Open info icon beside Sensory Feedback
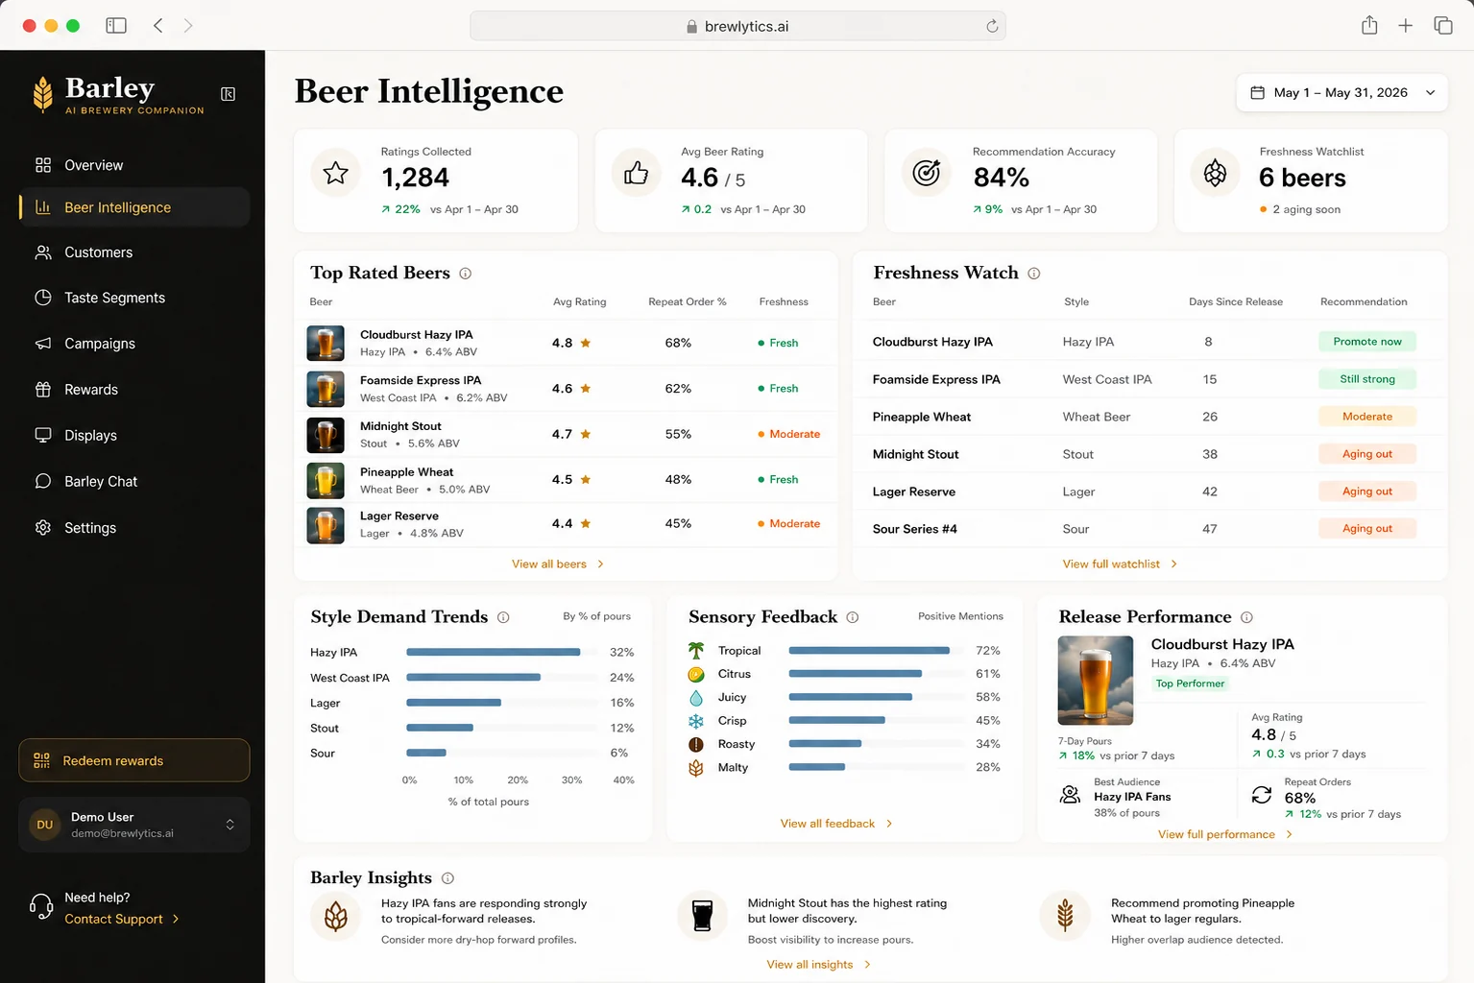 click(x=853, y=617)
